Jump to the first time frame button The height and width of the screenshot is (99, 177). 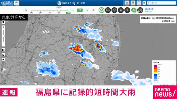pyautogui.click(x=26, y=10)
